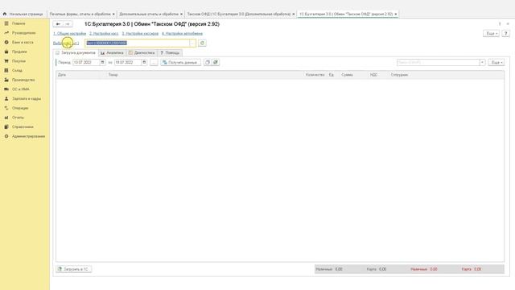Image resolution: width=515 pixels, height=290 pixels.
Task: Sort by the НДС column header
Action: (x=373, y=75)
